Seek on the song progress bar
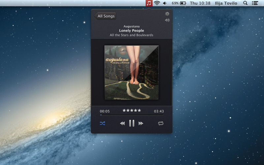Viewport: 264px width, 165px height. [132, 115]
